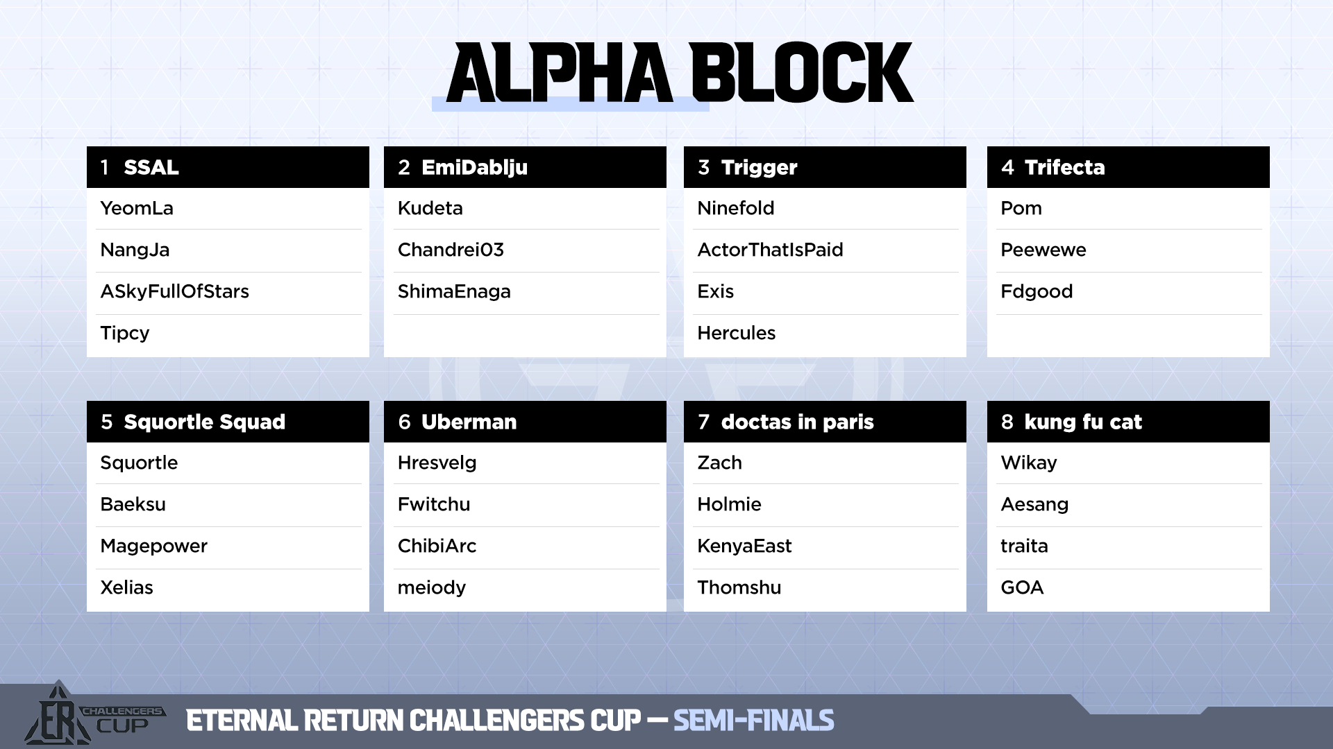Image resolution: width=1333 pixels, height=749 pixels.
Task: Click player KenyaEast
Action: tap(744, 546)
